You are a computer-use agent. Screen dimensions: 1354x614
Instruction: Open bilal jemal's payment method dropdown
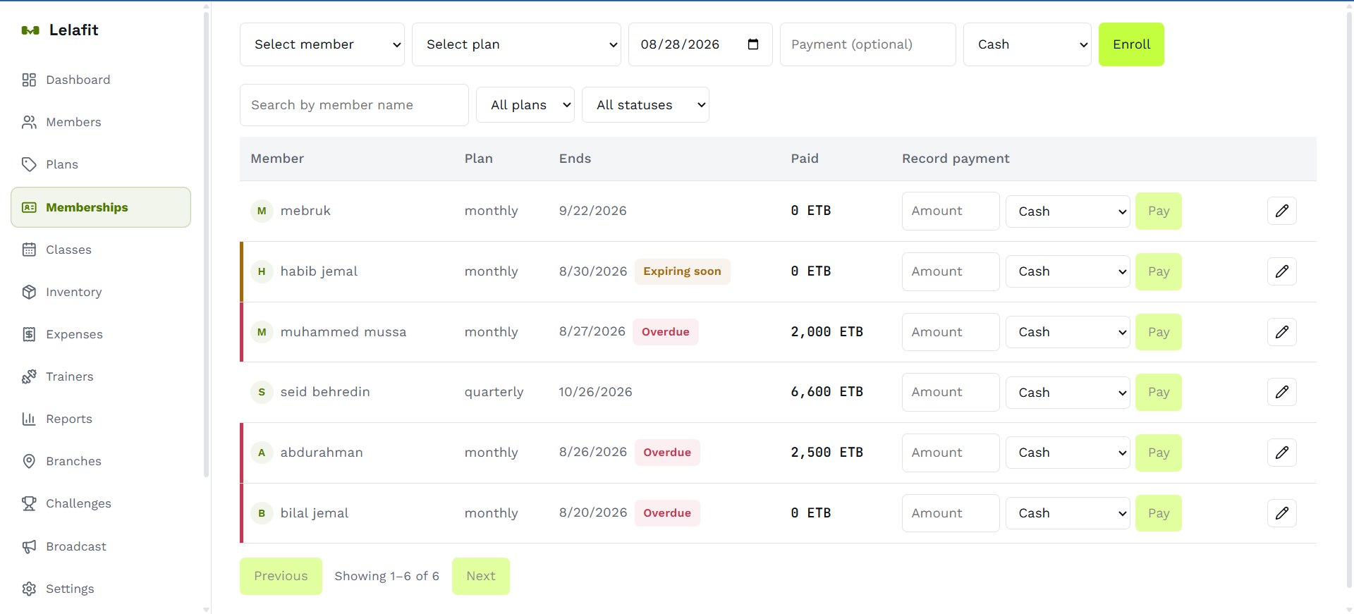coord(1068,513)
